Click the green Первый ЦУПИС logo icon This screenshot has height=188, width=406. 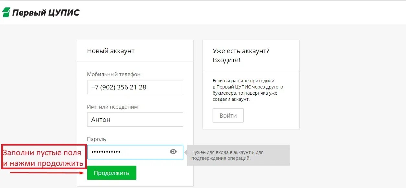pos(6,13)
